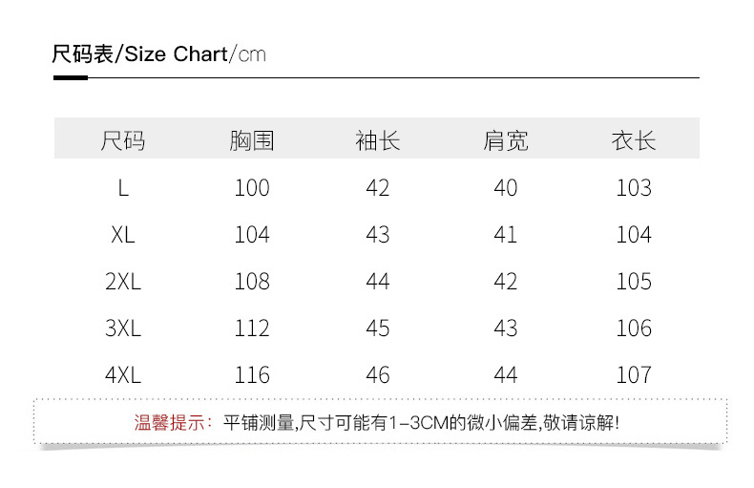Select the 4XL size row label
This screenshot has width=754, height=488.
[123, 375]
